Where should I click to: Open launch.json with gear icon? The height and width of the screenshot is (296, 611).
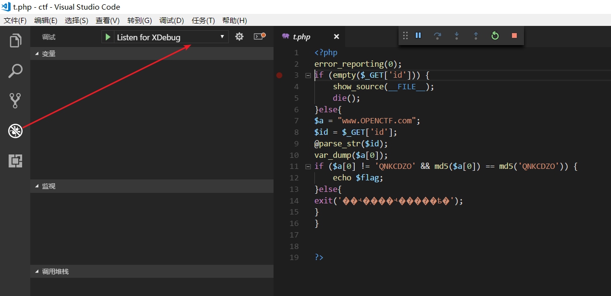(239, 36)
